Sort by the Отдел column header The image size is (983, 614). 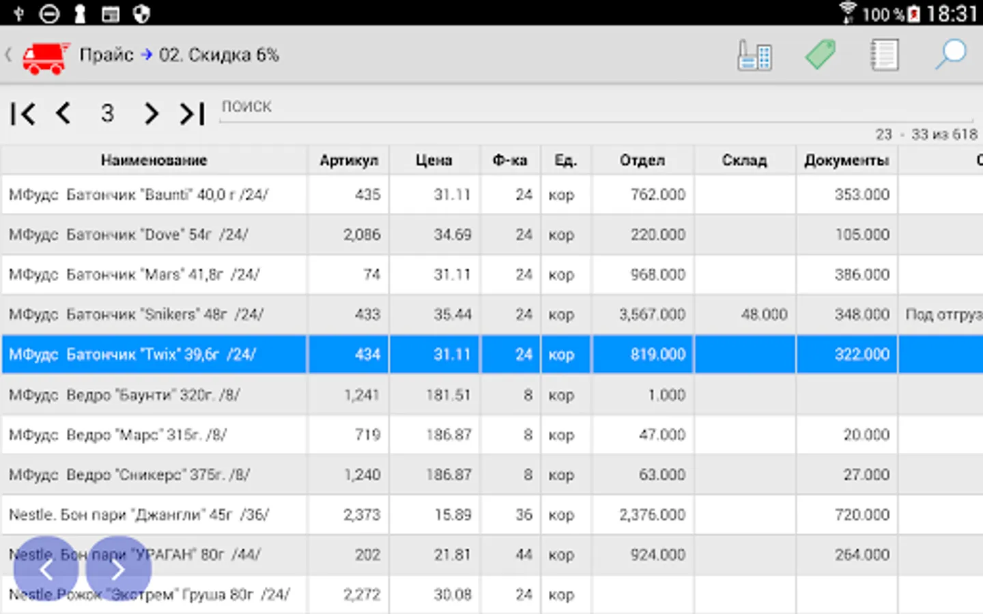click(x=642, y=160)
